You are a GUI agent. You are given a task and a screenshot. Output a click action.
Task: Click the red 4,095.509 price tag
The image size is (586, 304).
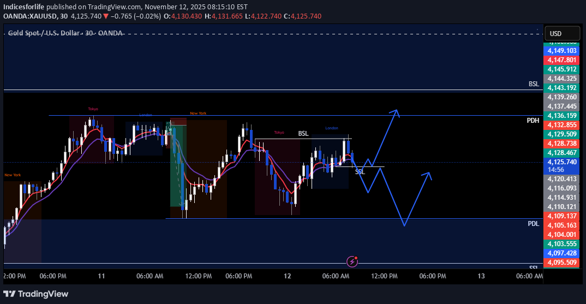click(562, 263)
